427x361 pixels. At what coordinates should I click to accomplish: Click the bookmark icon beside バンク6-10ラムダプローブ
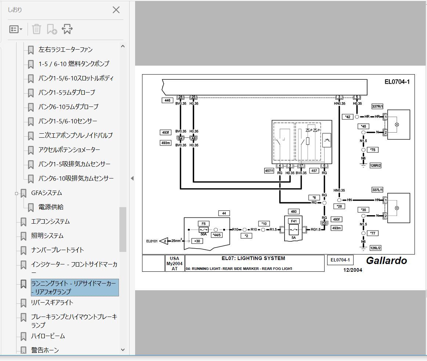pyautogui.click(x=31, y=107)
